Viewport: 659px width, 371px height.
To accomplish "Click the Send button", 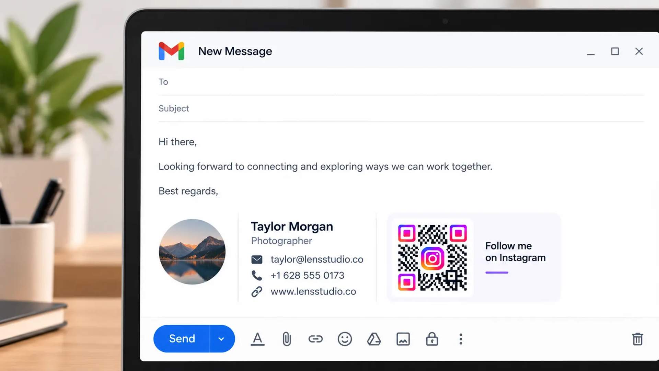I will 182,339.
